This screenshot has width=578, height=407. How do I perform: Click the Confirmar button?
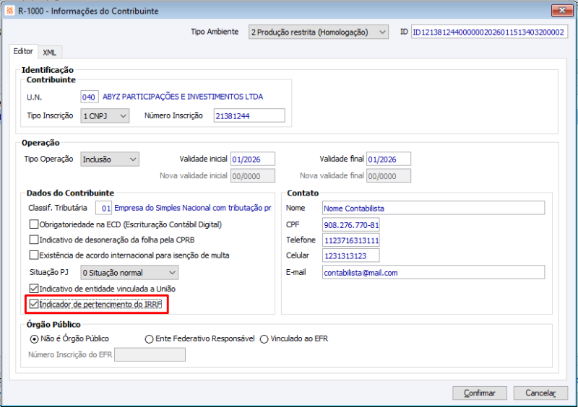480,393
